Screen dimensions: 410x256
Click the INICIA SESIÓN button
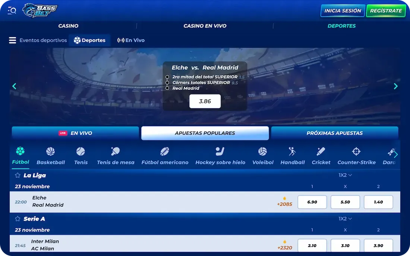343,11
